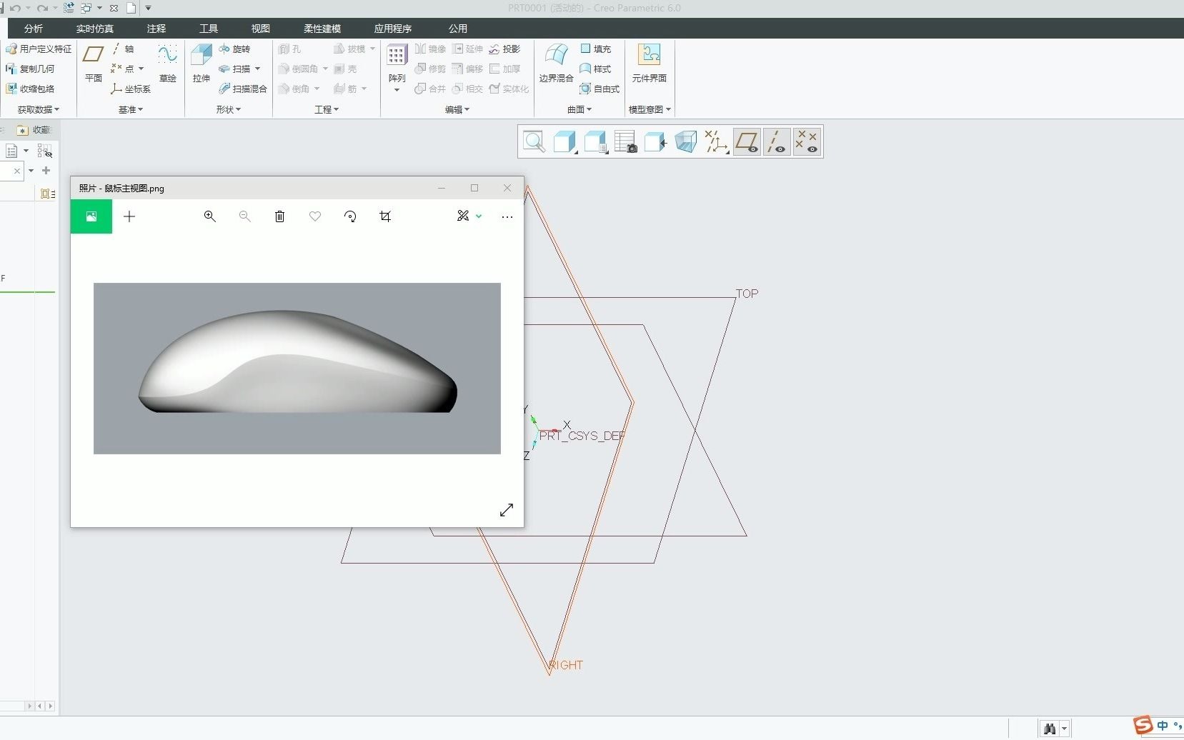Start a 草绘 (Sketch) feature
This screenshot has width=1184, height=740.
point(167,61)
